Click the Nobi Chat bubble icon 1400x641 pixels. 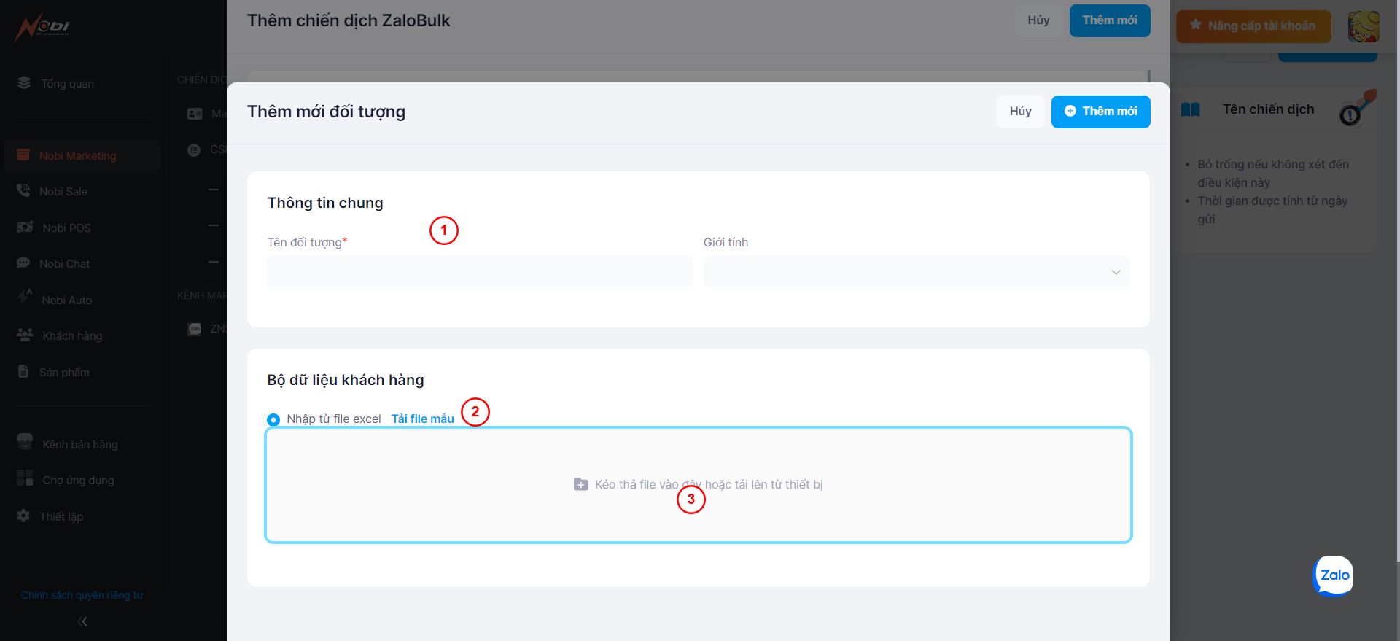(24, 263)
